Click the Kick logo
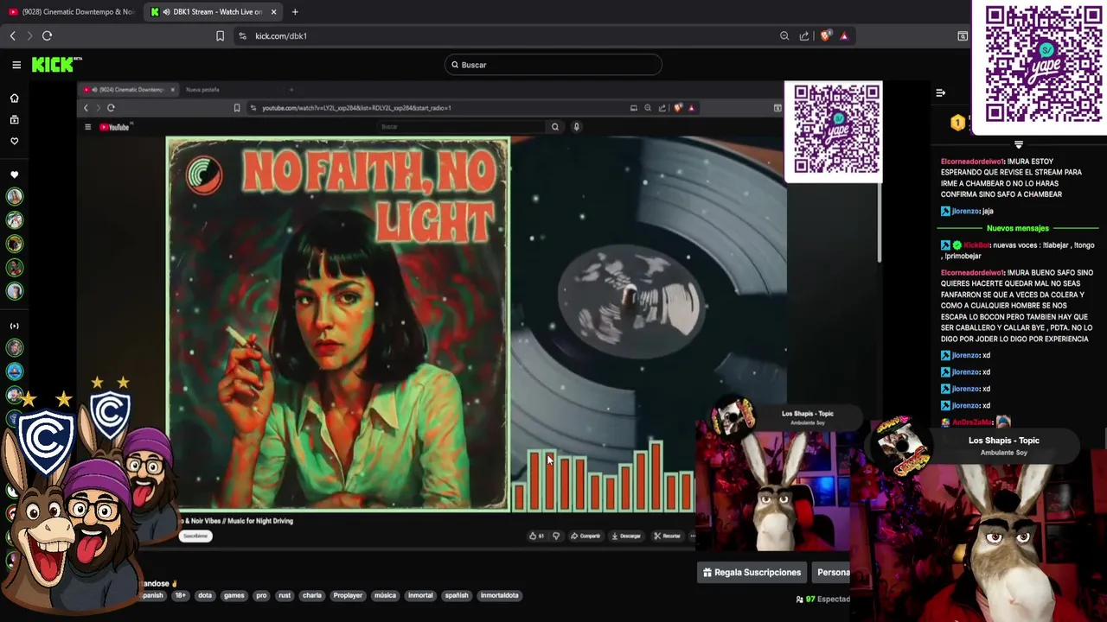1107x622 pixels. (55, 65)
